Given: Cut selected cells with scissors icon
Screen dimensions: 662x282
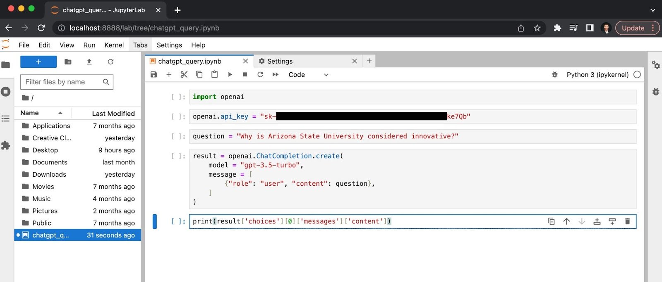Looking at the screenshot, I should click(x=184, y=74).
